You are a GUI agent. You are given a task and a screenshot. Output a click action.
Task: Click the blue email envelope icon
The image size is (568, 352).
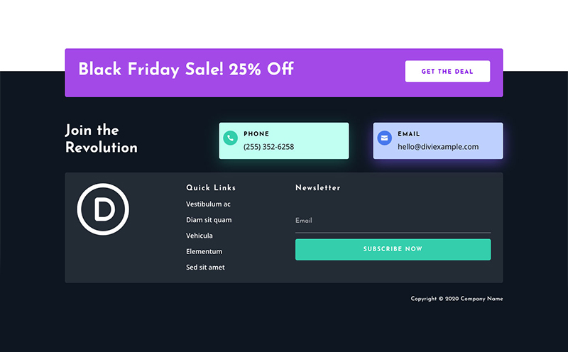click(384, 138)
